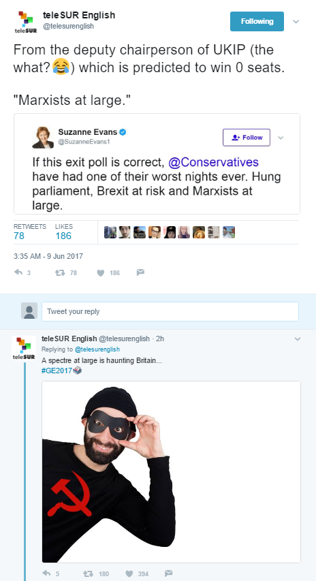Toggle the Following button for teleSUR English
Screen dimensions: 316x581
click(x=257, y=22)
